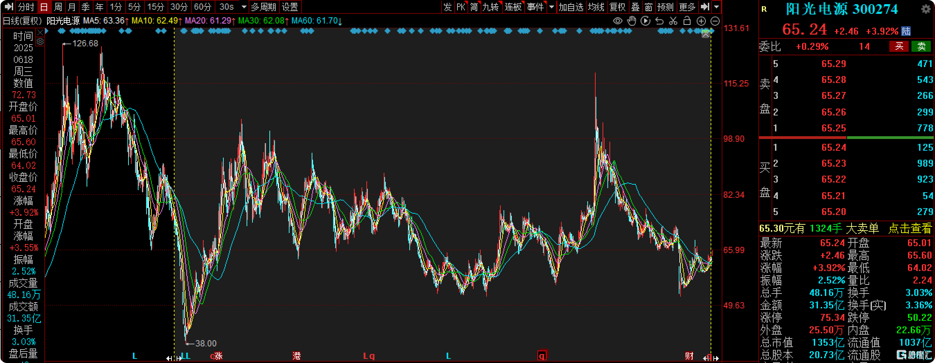Click the R badge beside the stock name
Image resolution: width=935 pixels, height=363 pixels.
[764, 9]
